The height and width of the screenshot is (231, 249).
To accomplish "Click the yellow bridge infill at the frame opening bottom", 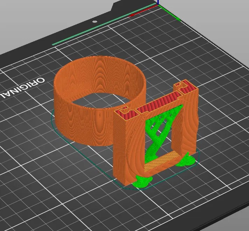I will click(162, 162).
